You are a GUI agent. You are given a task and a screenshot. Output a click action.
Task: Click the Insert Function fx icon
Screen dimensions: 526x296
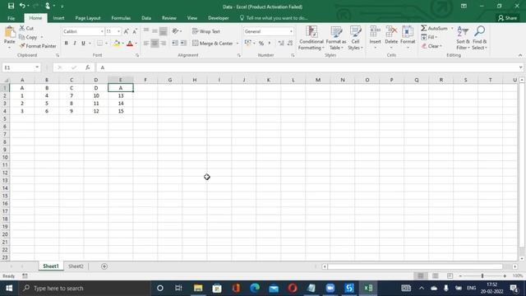88,67
